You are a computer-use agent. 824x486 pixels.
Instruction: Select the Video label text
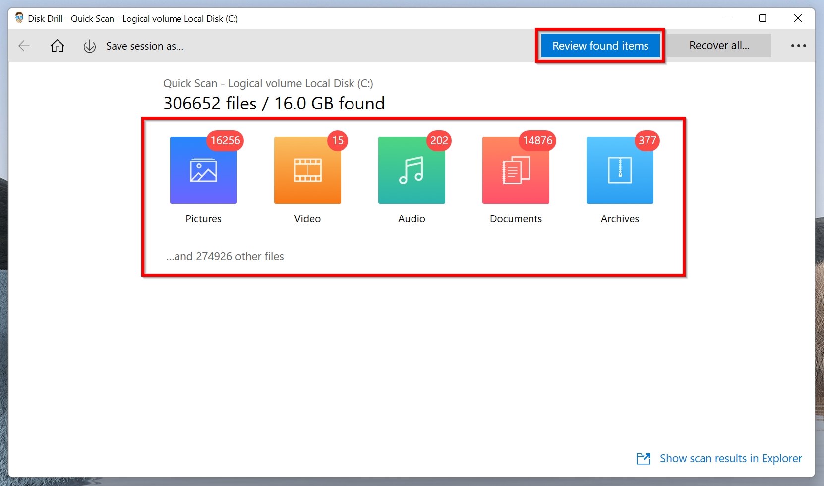pos(307,219)
